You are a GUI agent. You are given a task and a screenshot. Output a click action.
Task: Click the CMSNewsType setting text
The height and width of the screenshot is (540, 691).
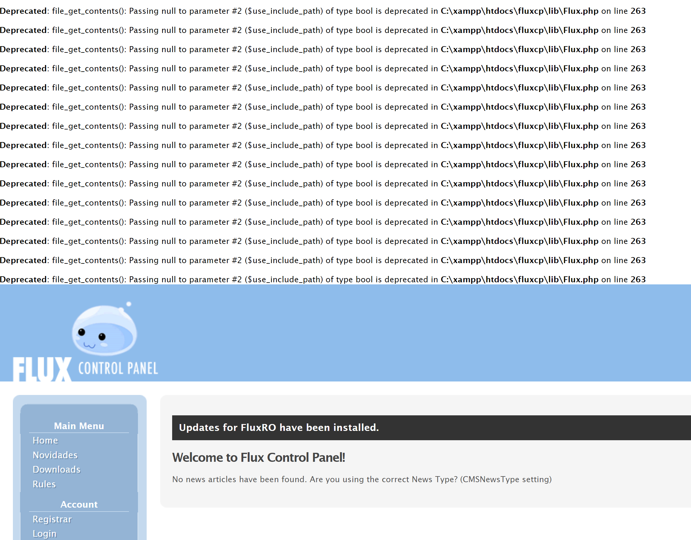click(x=506, y=479)
